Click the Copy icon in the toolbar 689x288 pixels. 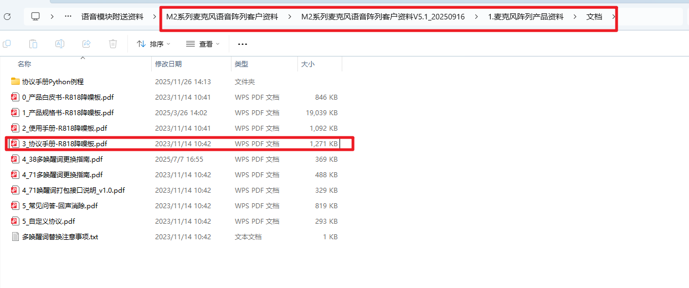pos(7,44)
